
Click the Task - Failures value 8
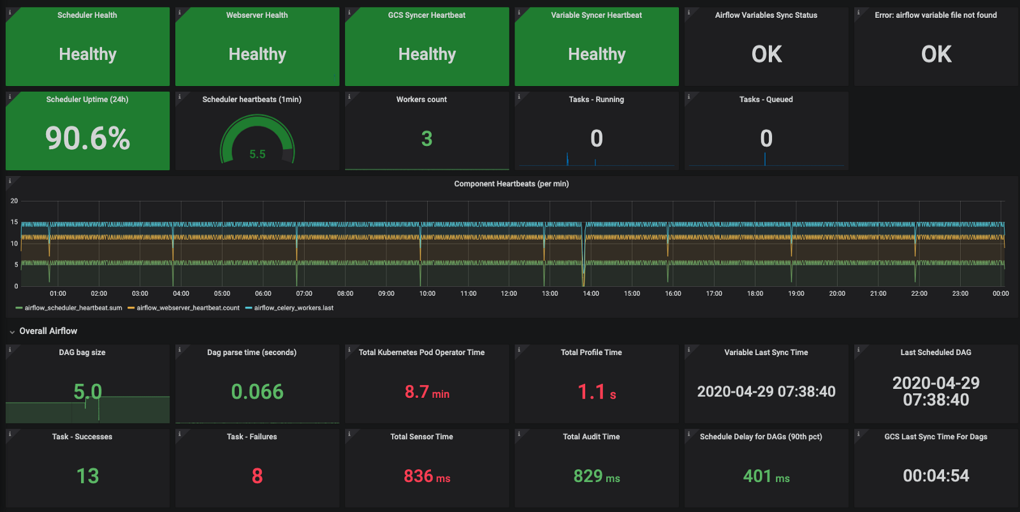coord(257,476)
